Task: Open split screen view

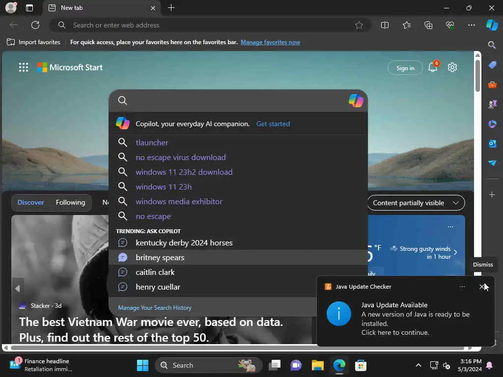Action: pos(385,25)
